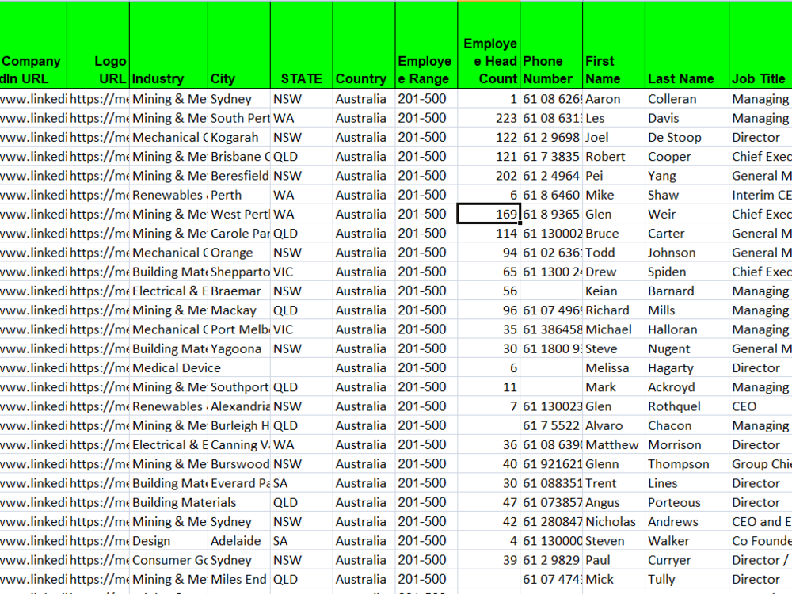
Task: Select city cell Southport
Action: [239, 387]
